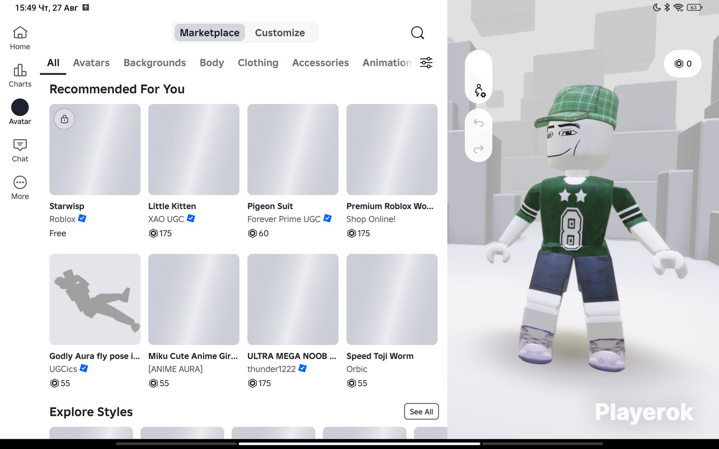719x449 pixels.
Task: Switch to Customize view
Action: point(280,33)
